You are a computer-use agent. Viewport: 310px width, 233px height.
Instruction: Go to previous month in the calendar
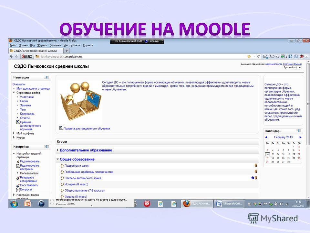266,137
